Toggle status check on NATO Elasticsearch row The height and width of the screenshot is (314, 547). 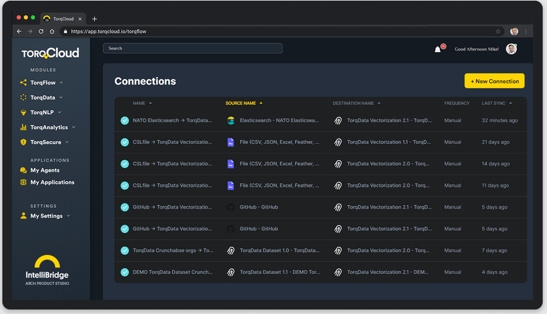click(x=125, y=120)
